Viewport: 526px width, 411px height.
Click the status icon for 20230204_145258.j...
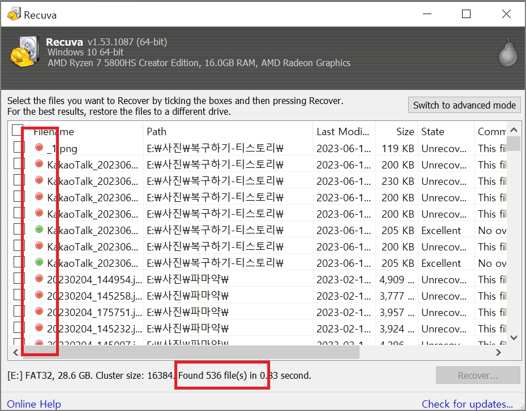pos(39,295)
